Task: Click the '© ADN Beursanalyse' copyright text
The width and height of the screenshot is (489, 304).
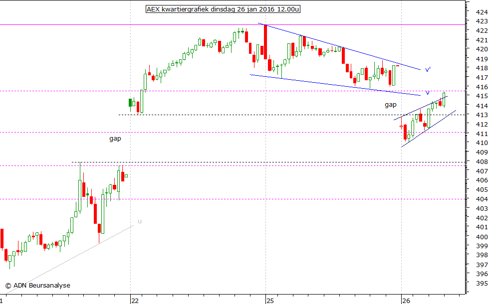Action: click(37, 285)
